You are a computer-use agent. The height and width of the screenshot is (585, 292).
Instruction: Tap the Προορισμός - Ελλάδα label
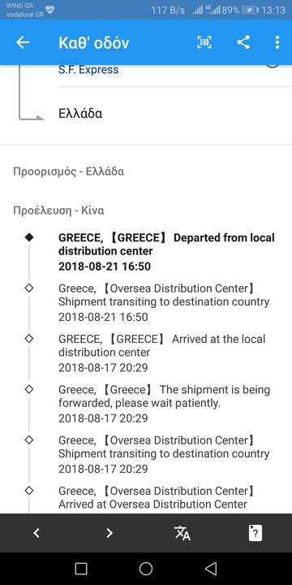[68, 171]
